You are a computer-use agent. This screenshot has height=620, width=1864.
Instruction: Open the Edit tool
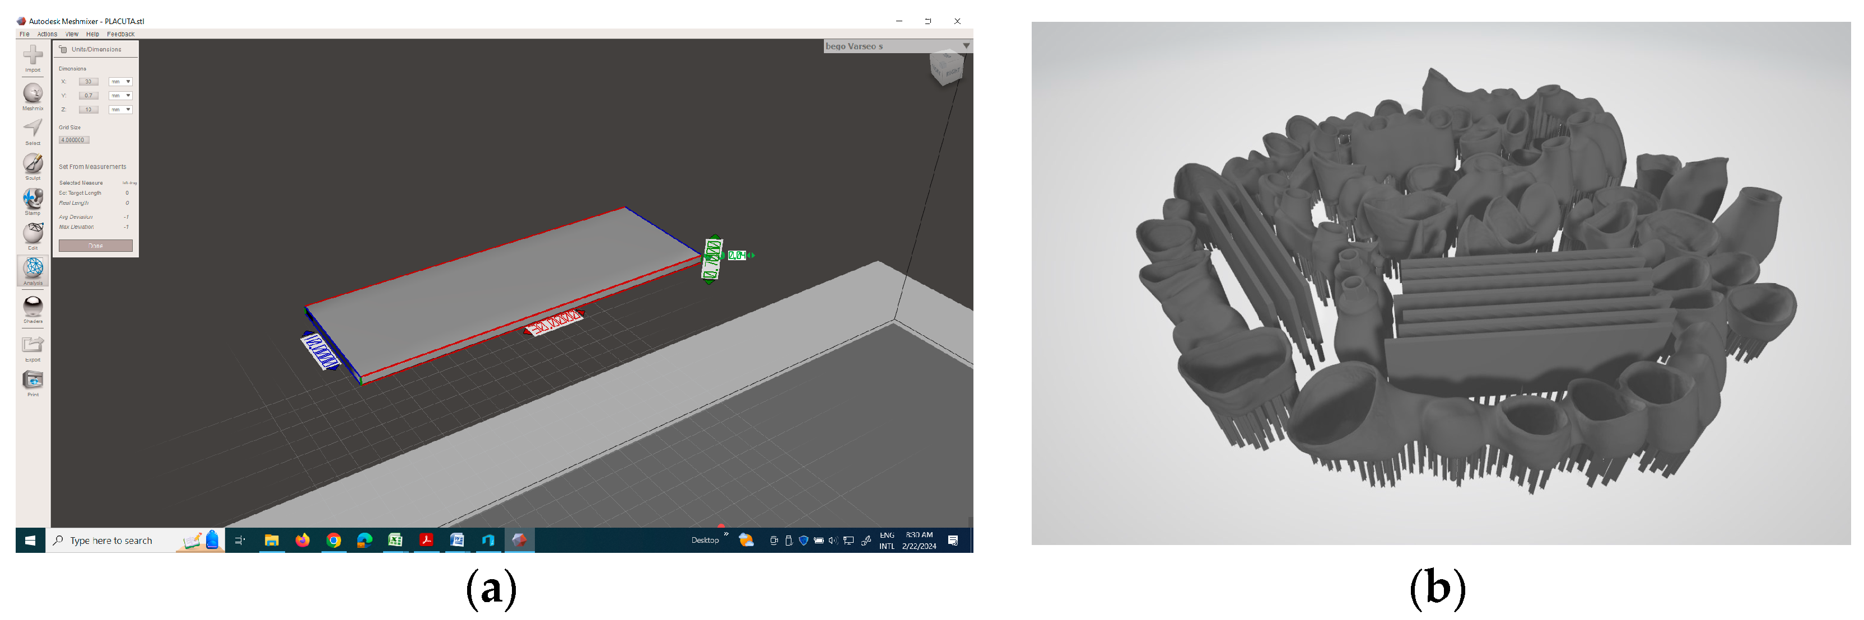32,233
